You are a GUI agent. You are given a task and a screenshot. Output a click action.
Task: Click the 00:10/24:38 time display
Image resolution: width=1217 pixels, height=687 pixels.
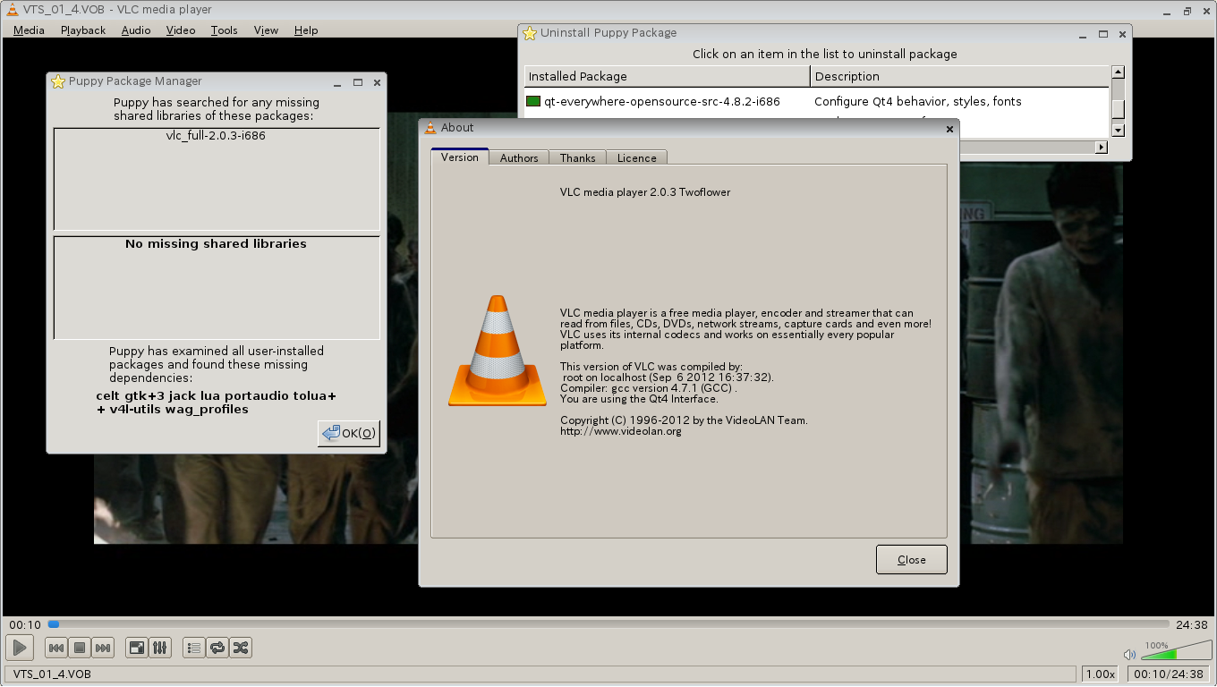tap(1170, 674)
